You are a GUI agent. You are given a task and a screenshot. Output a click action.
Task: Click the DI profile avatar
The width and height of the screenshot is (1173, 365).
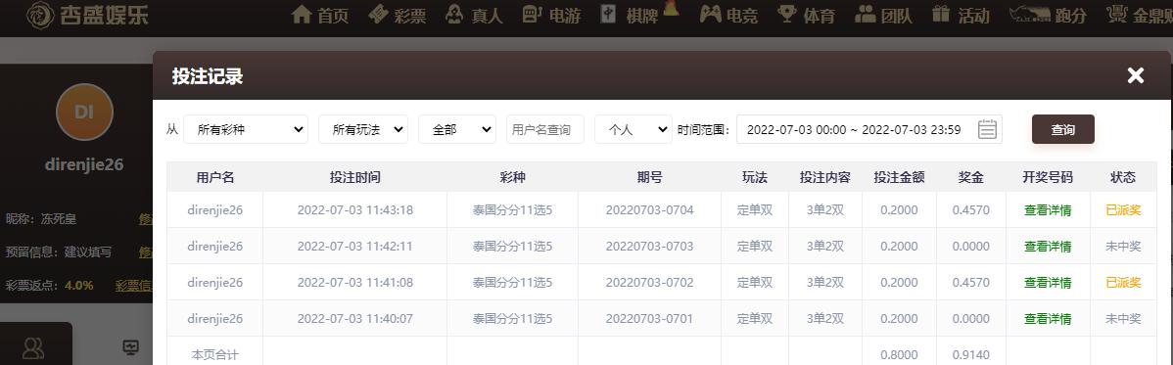[84, 113]
